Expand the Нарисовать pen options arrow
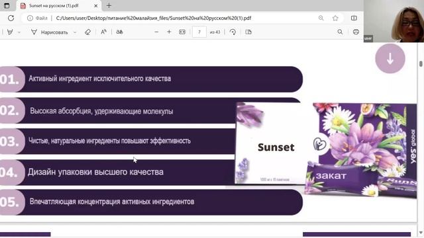Screen dimensions: 424x238 tap(75, 32)
